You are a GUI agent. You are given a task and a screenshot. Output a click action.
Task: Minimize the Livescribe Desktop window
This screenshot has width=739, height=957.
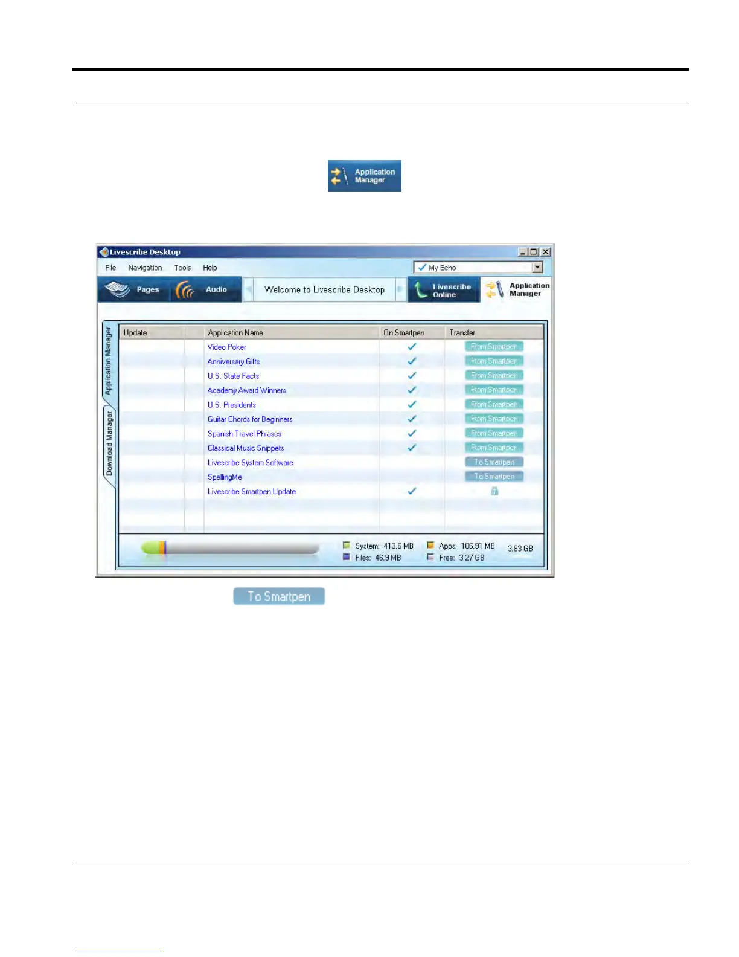523,252
